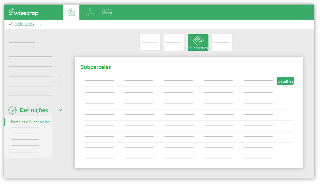This screenshot has width=320, height=185.
Task: Expand the first sidebar menu item arrow
Action: click(60, 42)
